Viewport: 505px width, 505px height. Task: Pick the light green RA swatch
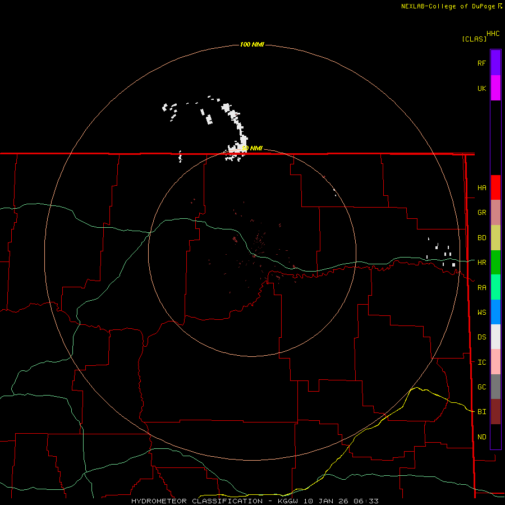[495, 287]
